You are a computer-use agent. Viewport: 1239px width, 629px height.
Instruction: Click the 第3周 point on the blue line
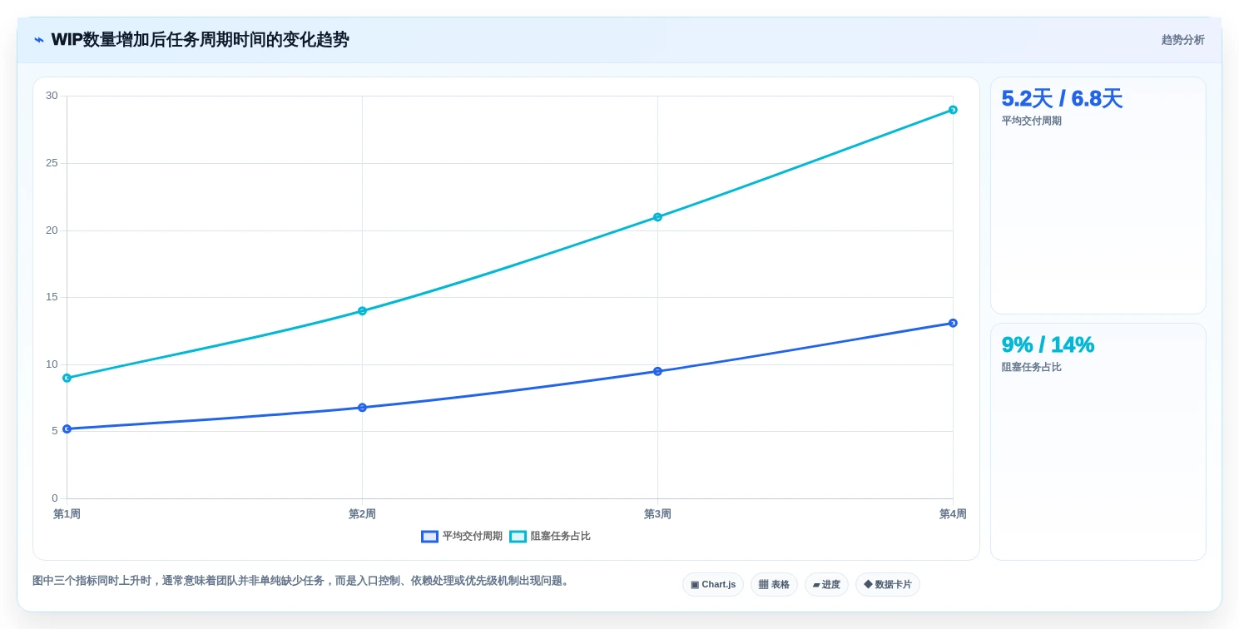click(x=657, y=371)
